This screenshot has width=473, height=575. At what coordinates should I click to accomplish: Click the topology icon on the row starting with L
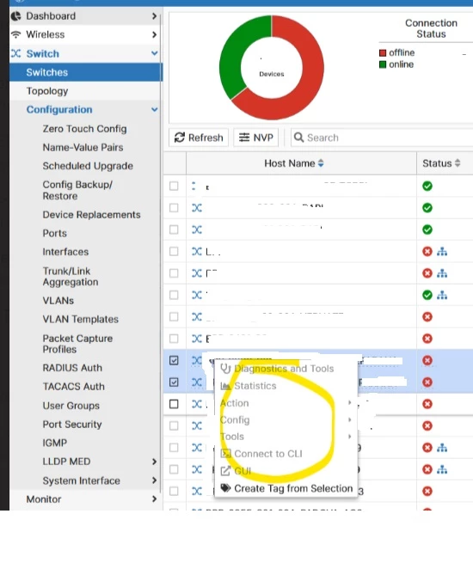(442, 252)
